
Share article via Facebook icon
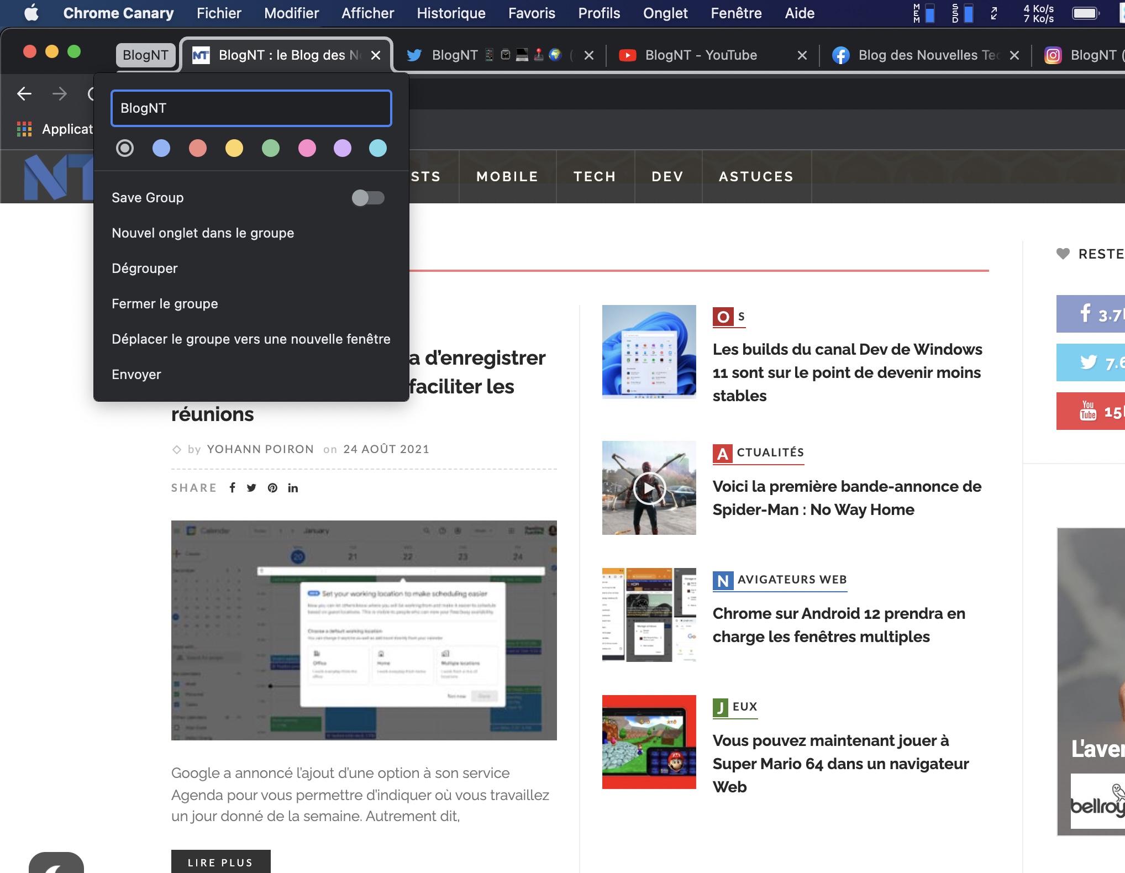click(x=233, y=487)
